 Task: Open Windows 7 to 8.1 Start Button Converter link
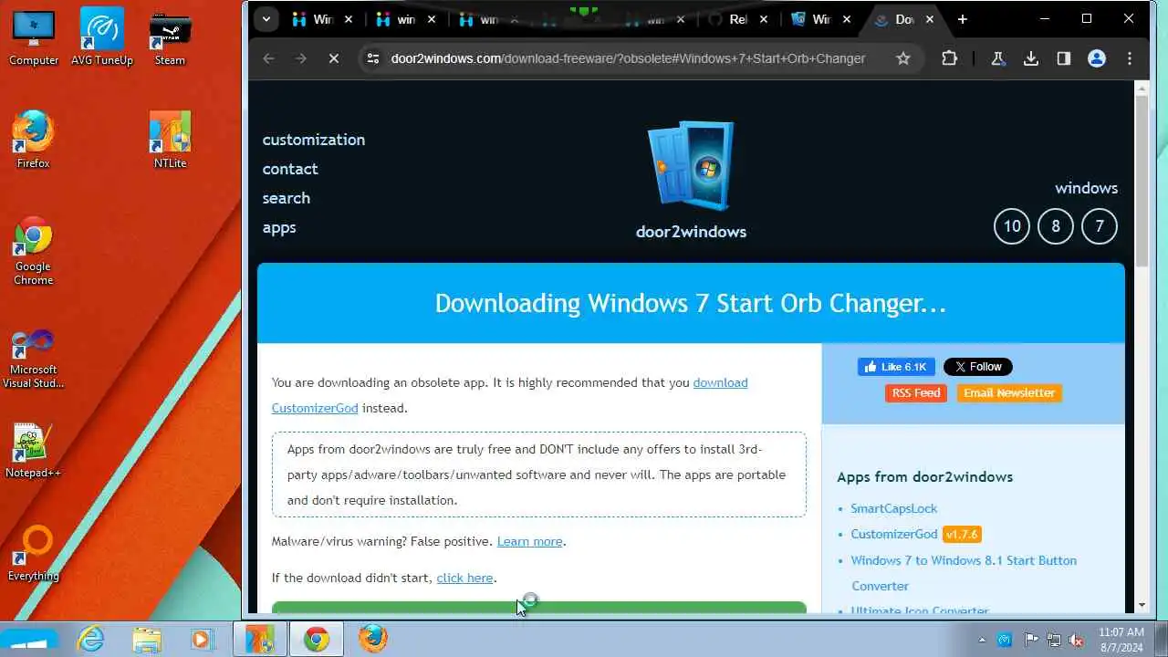(964, 573)
